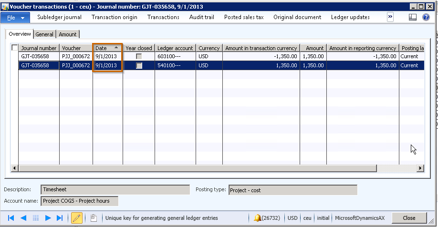Expand the toolbar overflow chevron

[390, 17]
